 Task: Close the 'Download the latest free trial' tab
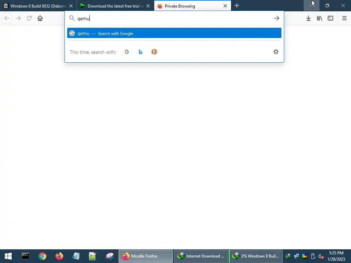pos(148,6)
